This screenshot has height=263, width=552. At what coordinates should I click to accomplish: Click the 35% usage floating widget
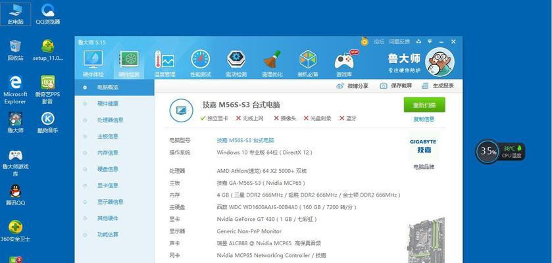click(488, 151)
